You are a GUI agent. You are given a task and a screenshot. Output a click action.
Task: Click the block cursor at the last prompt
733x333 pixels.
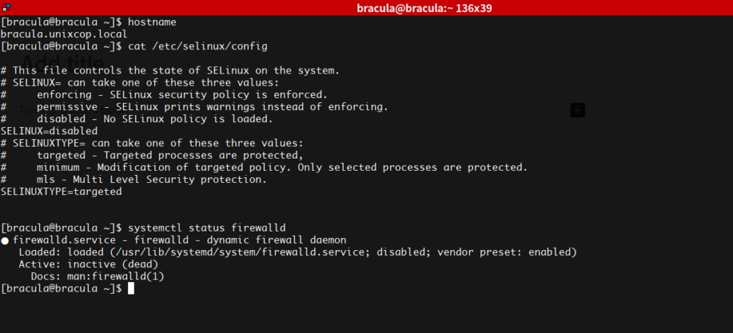click(x=131, y=288)
